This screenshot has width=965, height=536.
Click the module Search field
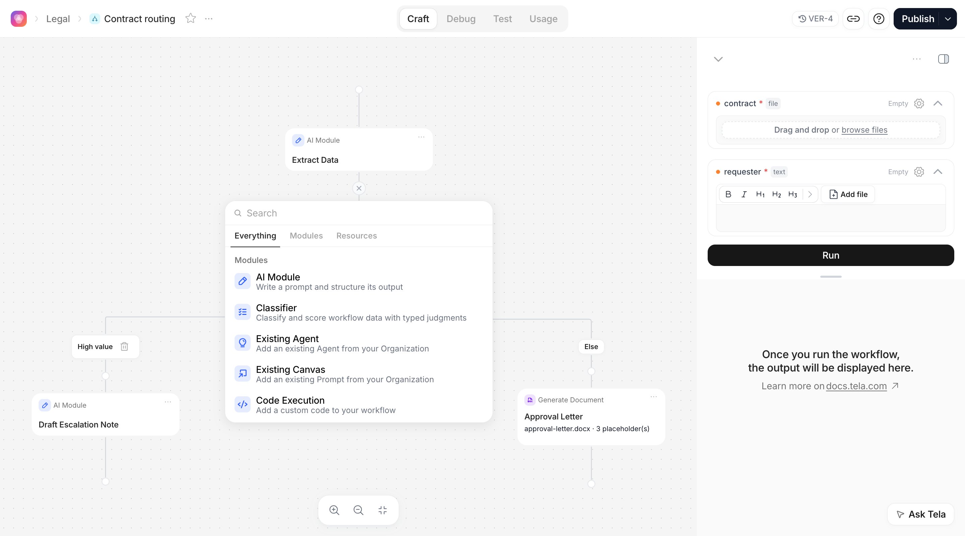359,213
